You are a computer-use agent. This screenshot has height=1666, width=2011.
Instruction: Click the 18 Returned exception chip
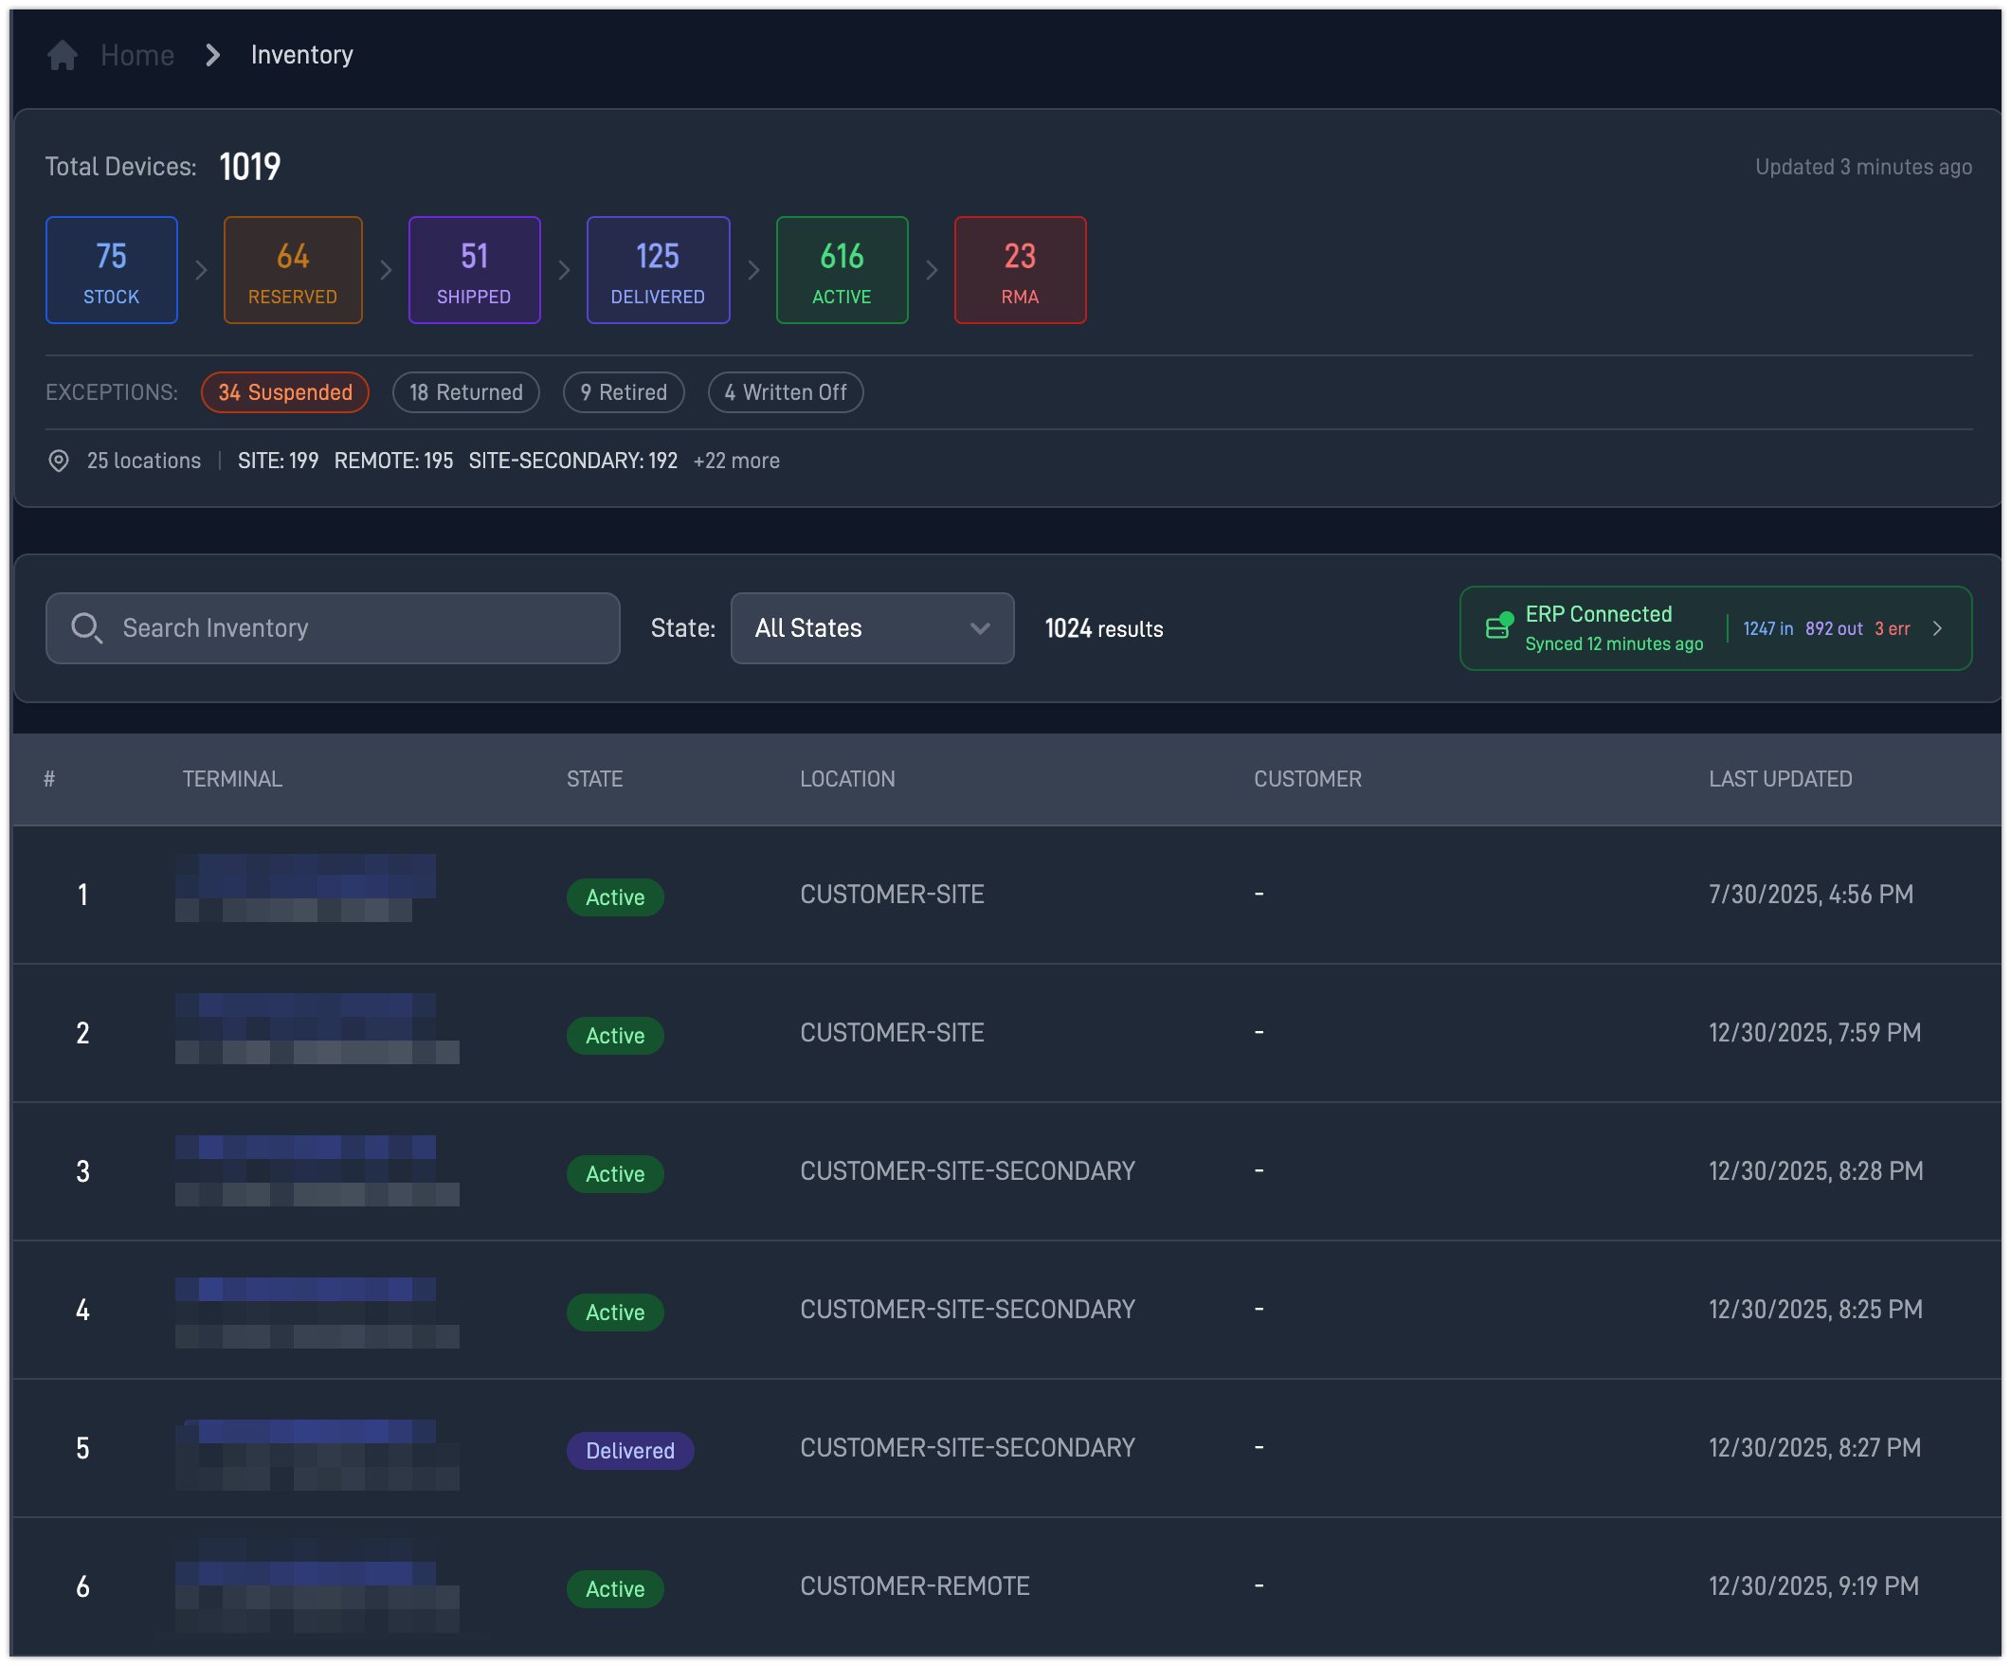point(465,392)
